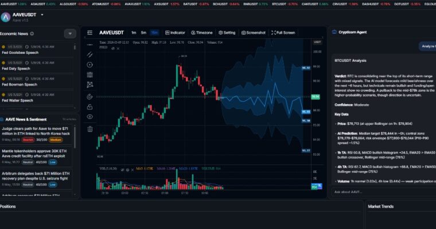Select the XABCD pattern drawing tool
Screen dimensions: 436x229
(x=90, y=85)
